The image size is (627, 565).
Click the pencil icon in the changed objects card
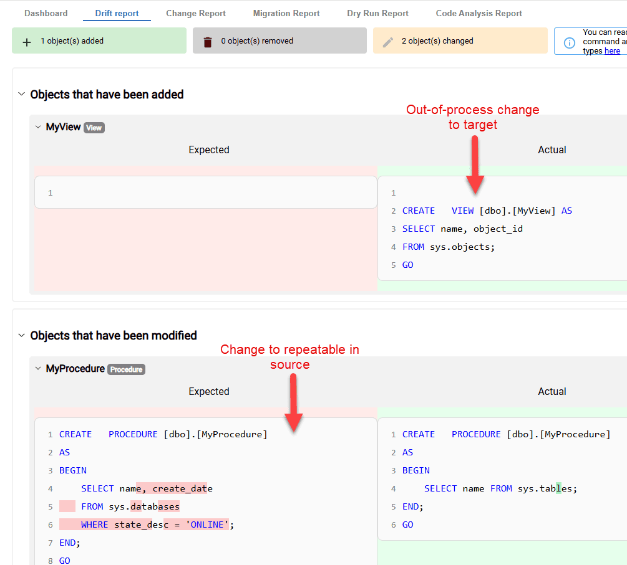(388, 42)
